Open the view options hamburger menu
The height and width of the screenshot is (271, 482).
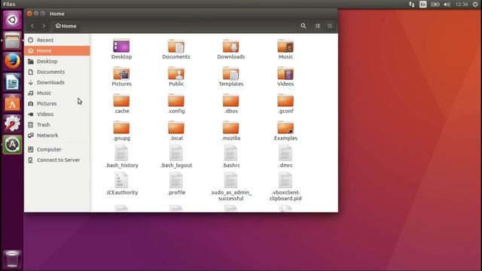(x=330, y=26)
